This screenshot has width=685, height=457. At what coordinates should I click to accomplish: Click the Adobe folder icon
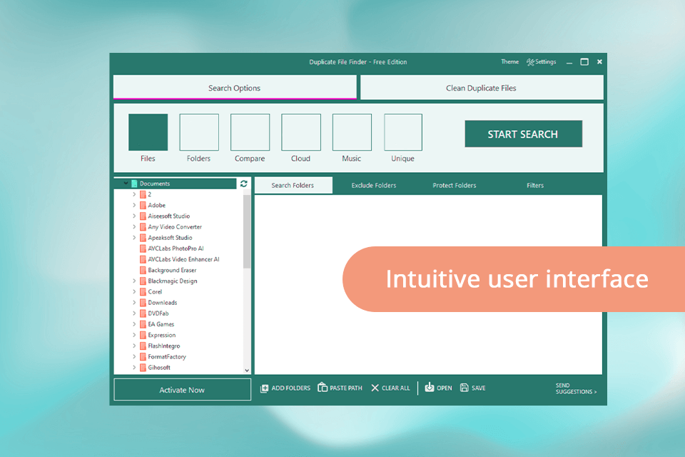click(143, 205)
